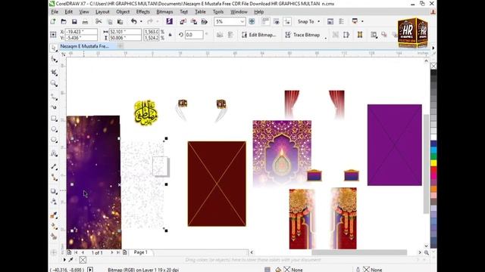The image size is (485, 272).
Task: Click the Cut scissors icon
Action: 99,22
